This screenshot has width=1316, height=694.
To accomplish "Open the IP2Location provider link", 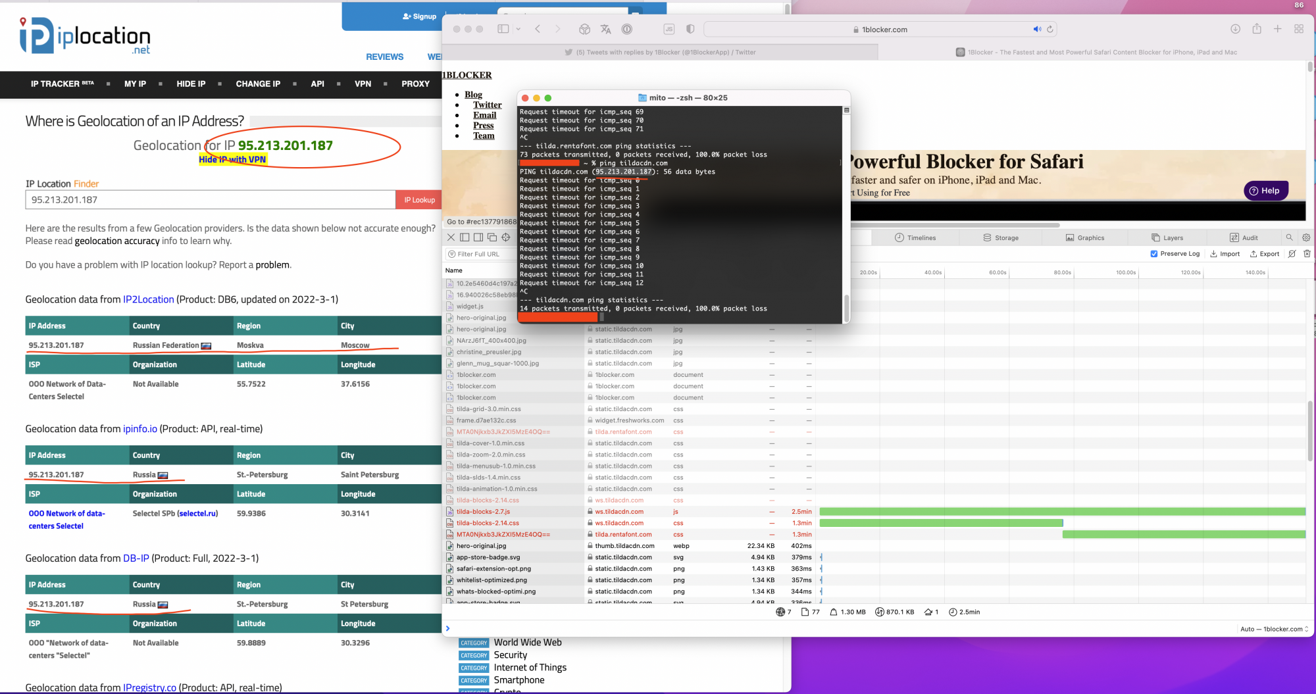I will [x=149, y=299].
